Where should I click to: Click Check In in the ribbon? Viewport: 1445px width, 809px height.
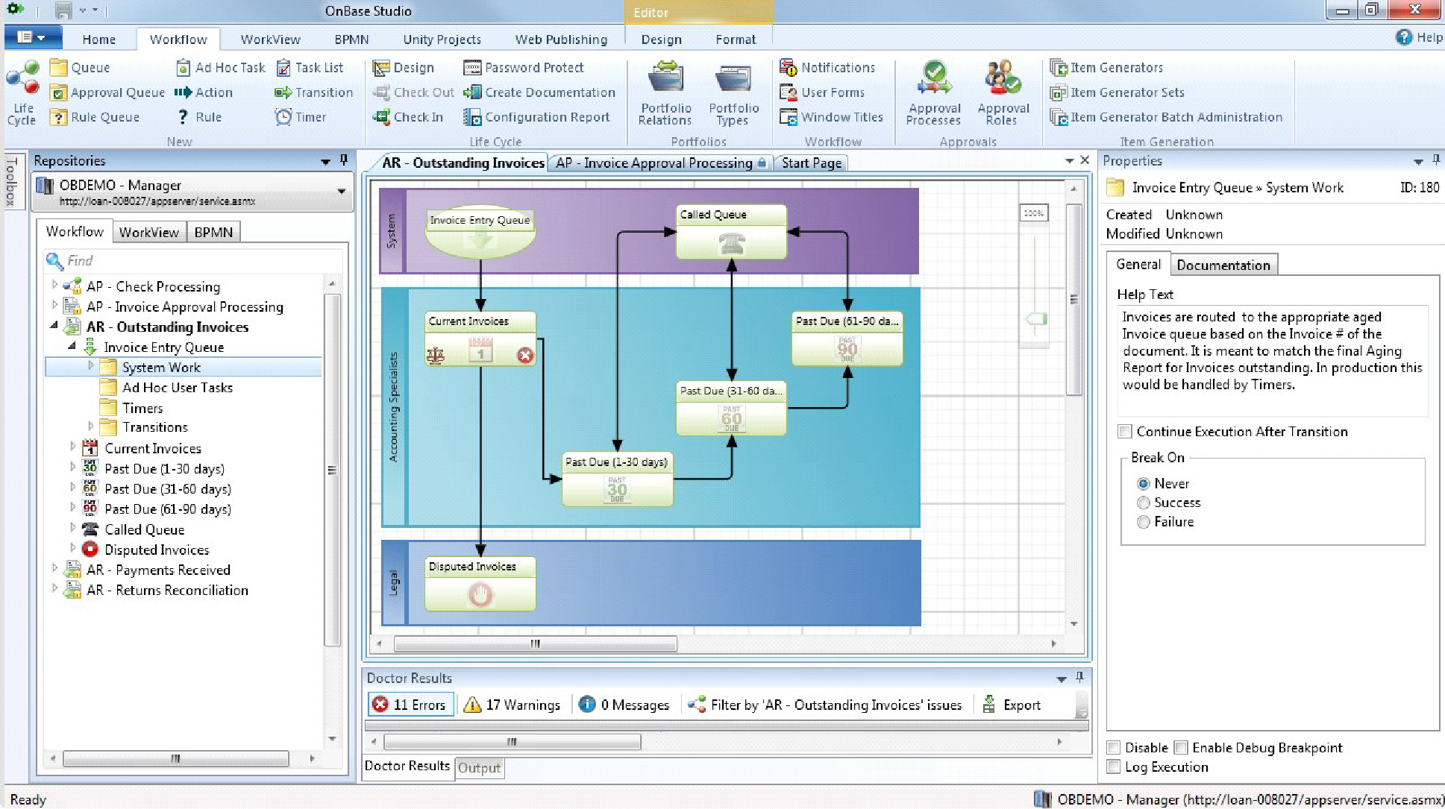[x=408, y=117]
